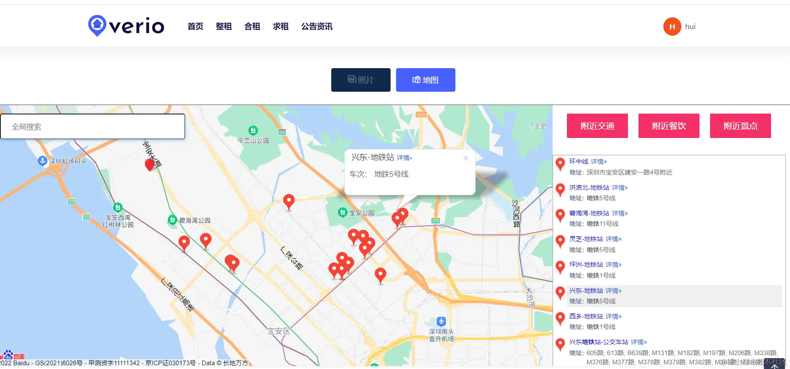Show 附近餐饮 nearby restaurants
790x369 pixels.
tap(669, 126)
